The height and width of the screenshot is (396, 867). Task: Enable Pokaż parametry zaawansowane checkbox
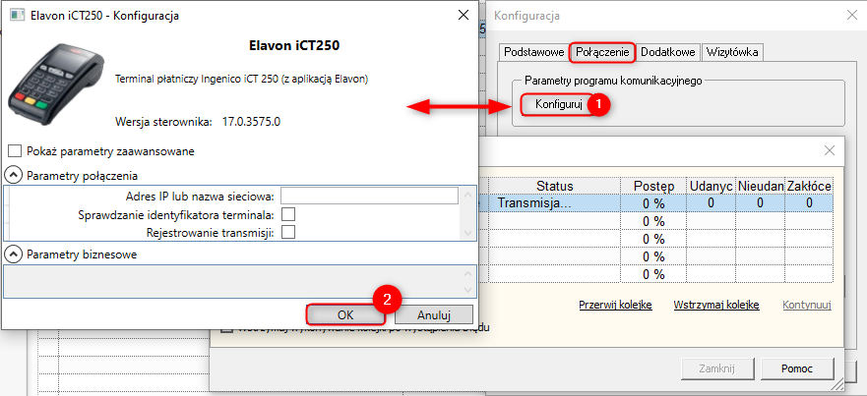[16, 150]
